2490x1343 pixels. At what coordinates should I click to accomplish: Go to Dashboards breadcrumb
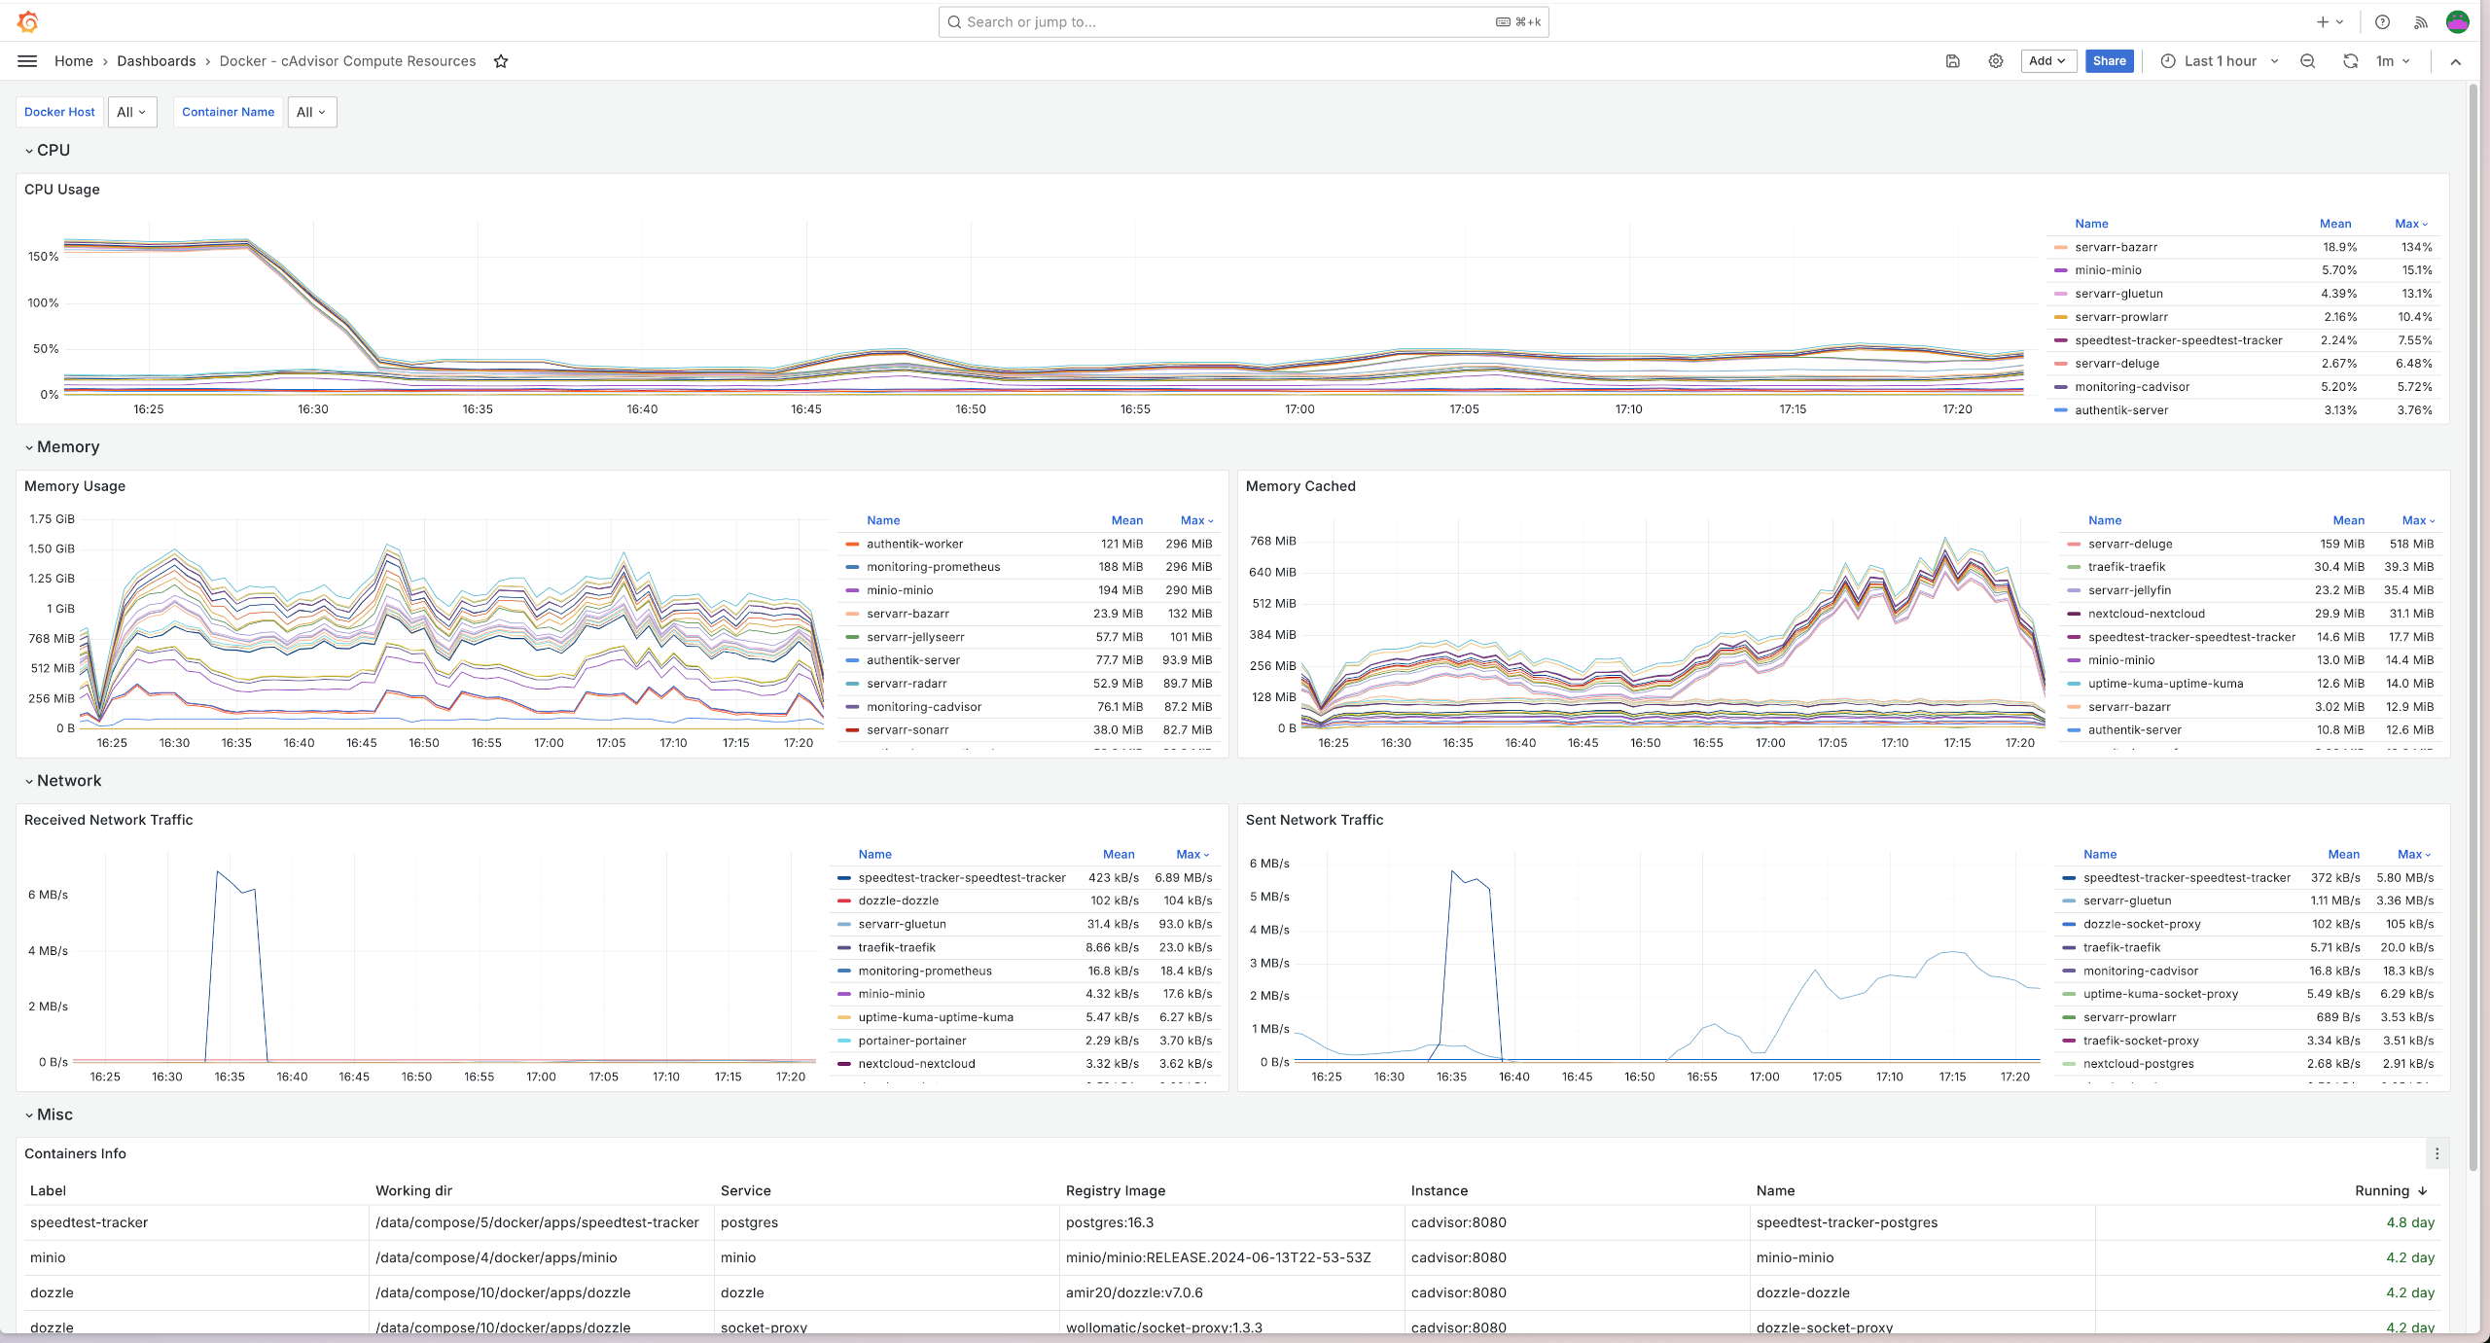tap(156, 61)
